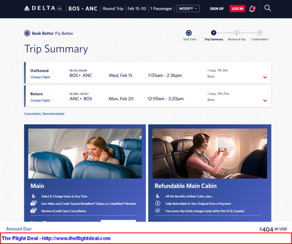
Task: Click card icon beside Receive eCredit Upon Cancellation
Action: coord(34,211)
